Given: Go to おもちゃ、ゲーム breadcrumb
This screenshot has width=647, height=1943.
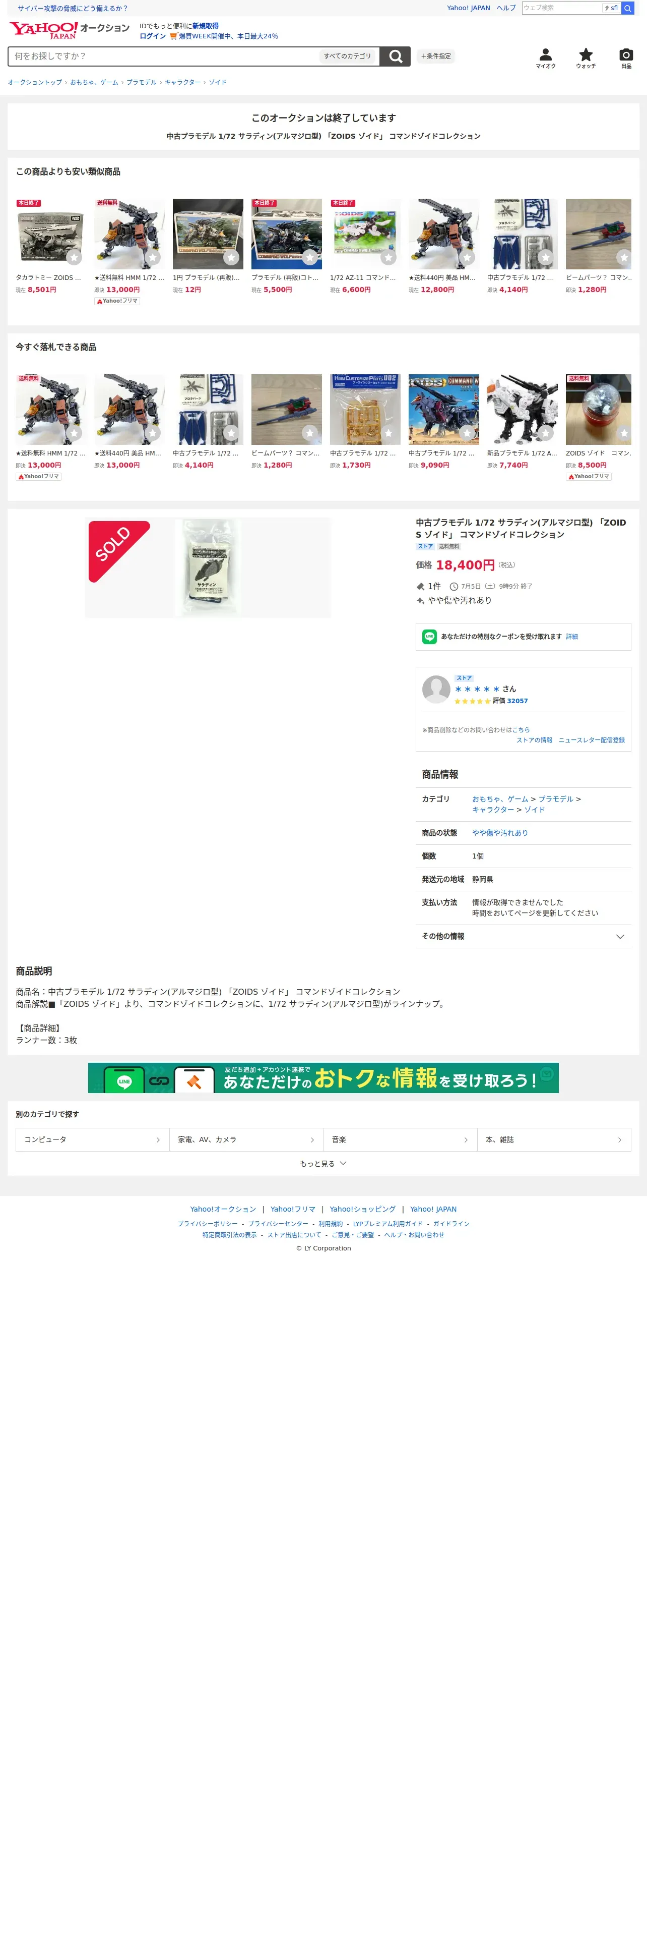Looking at the screenshot, I should click(x=94, y=82).
